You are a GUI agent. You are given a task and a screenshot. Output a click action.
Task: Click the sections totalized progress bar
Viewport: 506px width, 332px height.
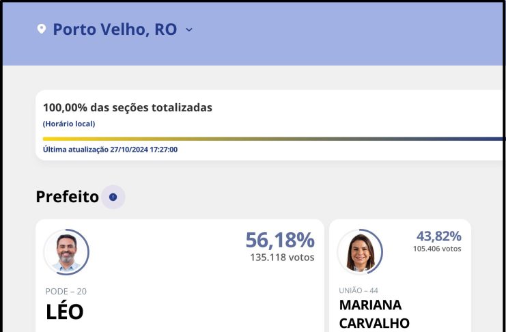pos(273,139)
